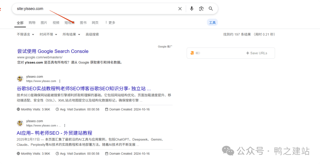Expand the 所有结果 filter
The width and height of the screenshot is (320, 164).
tap(71, 34)
